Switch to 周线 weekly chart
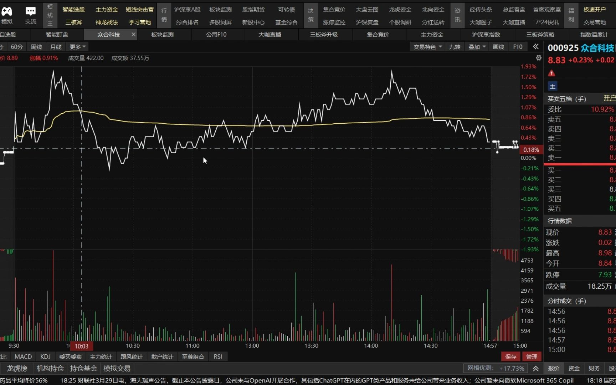The image size is (616, 385). 36,47
